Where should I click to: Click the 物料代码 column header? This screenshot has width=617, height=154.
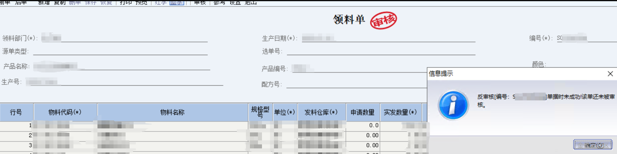click(x=65, y=112)
